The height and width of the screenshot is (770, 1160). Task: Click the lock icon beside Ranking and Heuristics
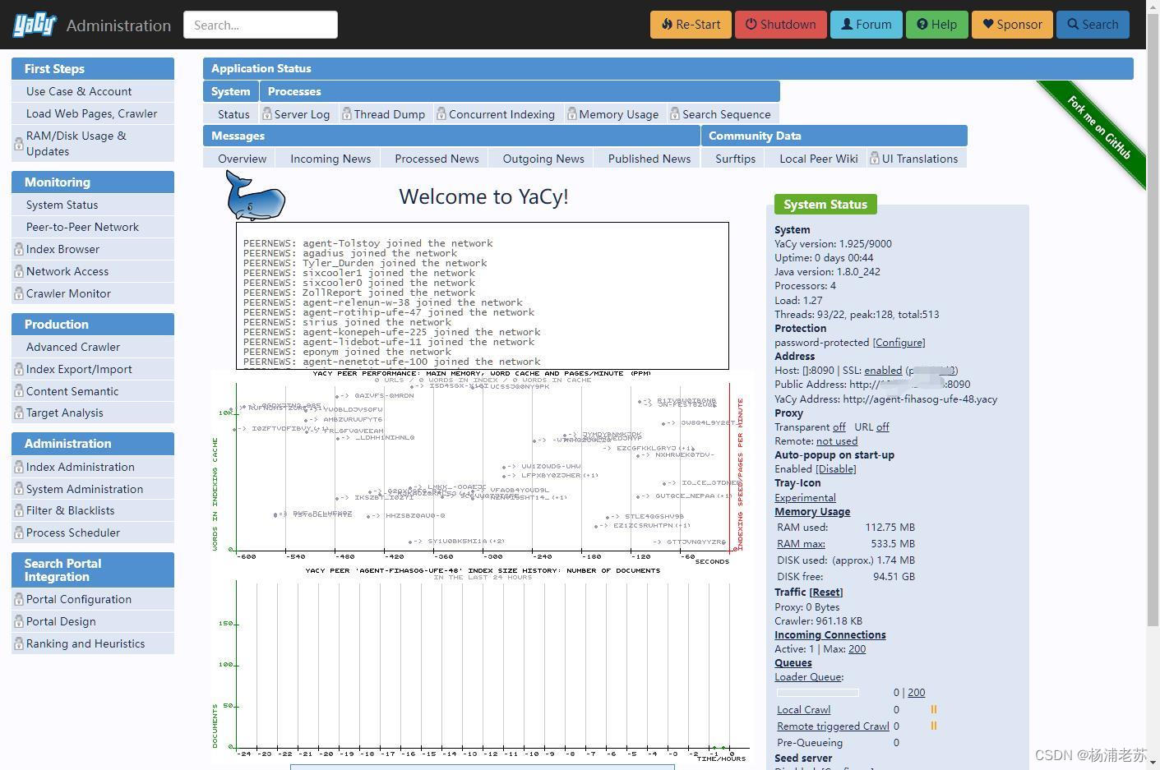(x=18, y=643)
